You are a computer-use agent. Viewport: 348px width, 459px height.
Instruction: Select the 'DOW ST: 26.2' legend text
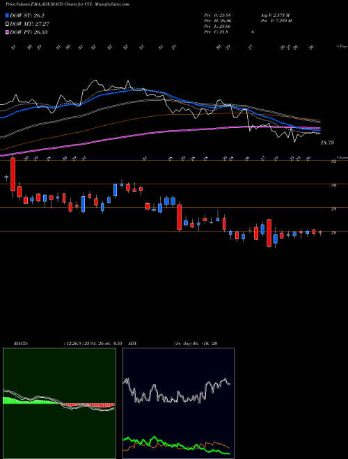coord(27,16)
